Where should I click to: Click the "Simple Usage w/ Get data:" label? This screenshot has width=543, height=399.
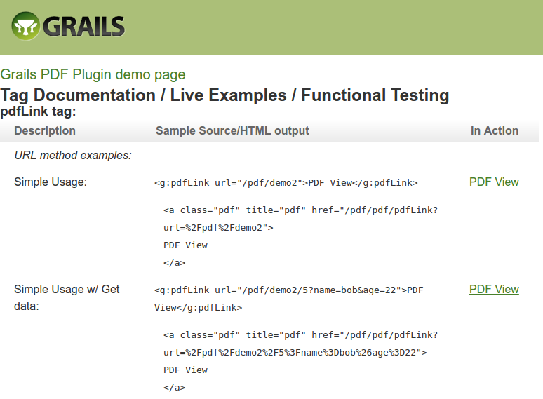pos(67,297)
